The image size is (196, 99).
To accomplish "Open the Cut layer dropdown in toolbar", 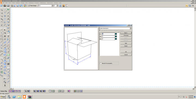I will coord(46,6).
